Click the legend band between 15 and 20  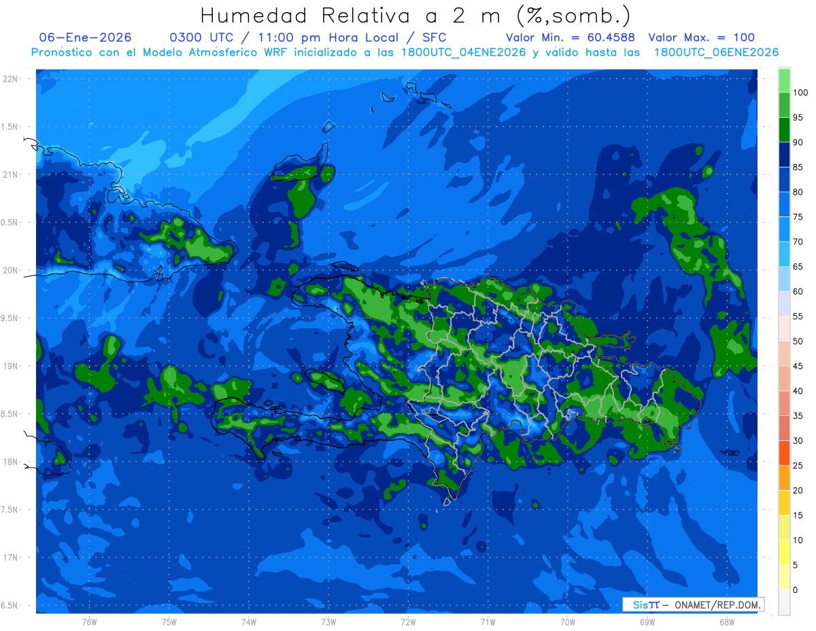coord(784,503)
